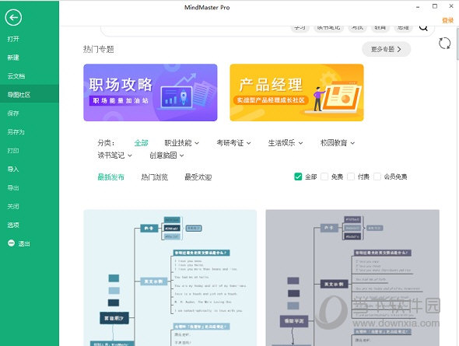Image resolution: width=459 pixels, height=346 pixels.
Task: Open 云文档 in the sidebar
Action: [x=16, y=76]
